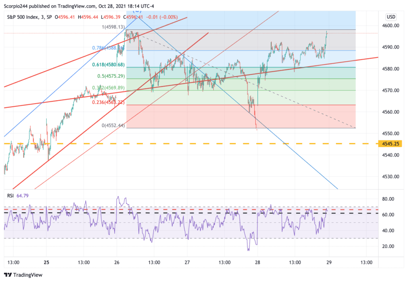Click the open price value O4596.41

tap(65, 17)
